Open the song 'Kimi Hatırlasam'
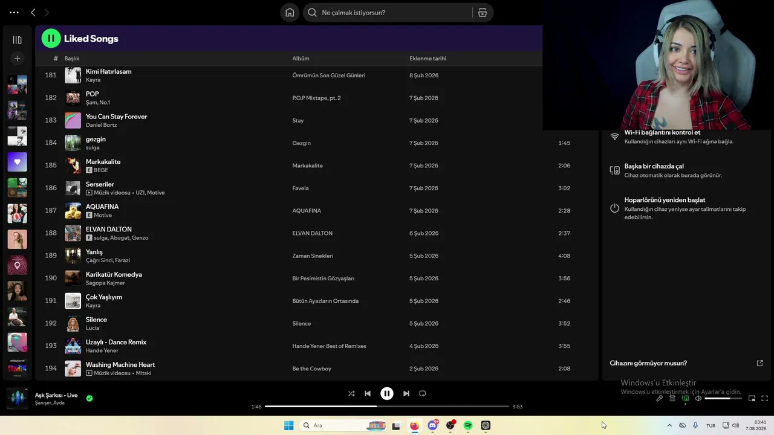The width and height of the screenshot is (774, 435). 109,71
